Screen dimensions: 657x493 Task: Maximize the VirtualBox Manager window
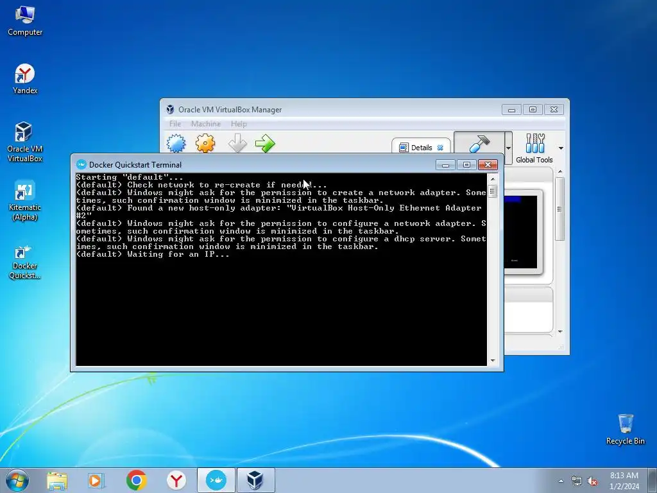[x=533, y=110]
